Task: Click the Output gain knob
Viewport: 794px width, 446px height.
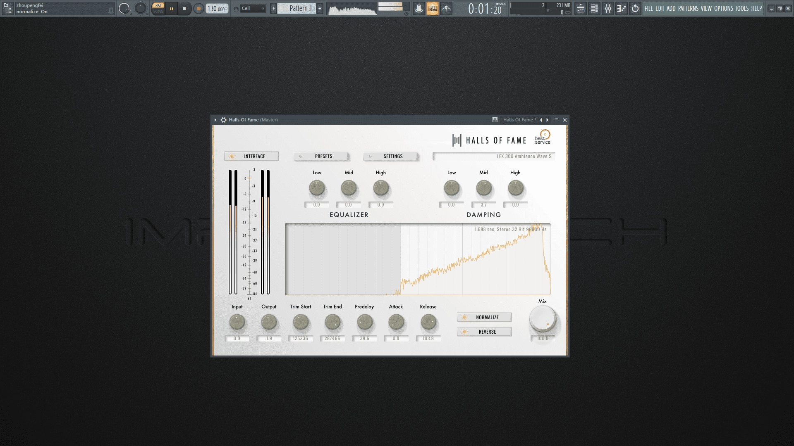Action: (x=269, y=322)
